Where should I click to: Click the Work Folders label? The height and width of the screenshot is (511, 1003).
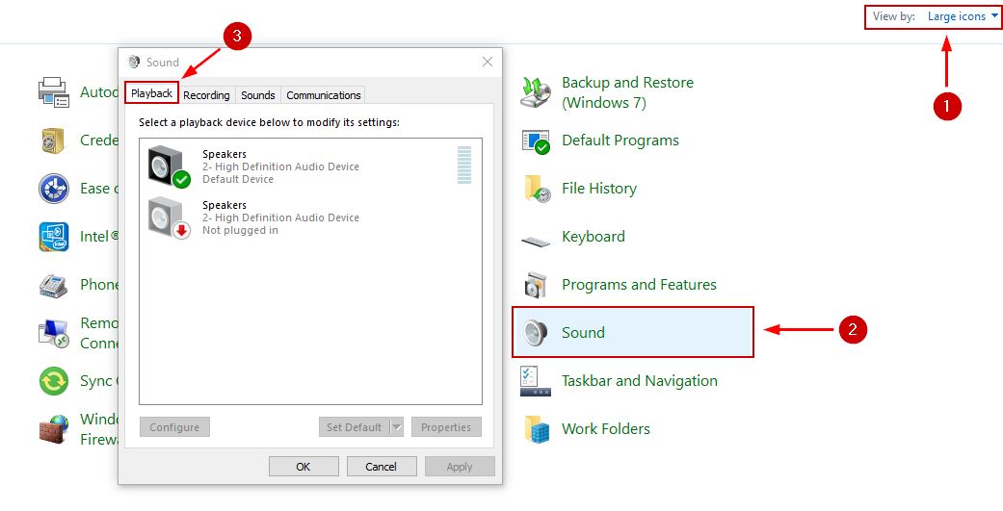(606, 428)
